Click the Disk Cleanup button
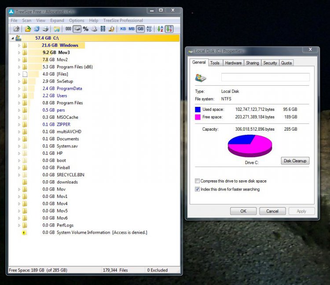 [x=295, y=161]
